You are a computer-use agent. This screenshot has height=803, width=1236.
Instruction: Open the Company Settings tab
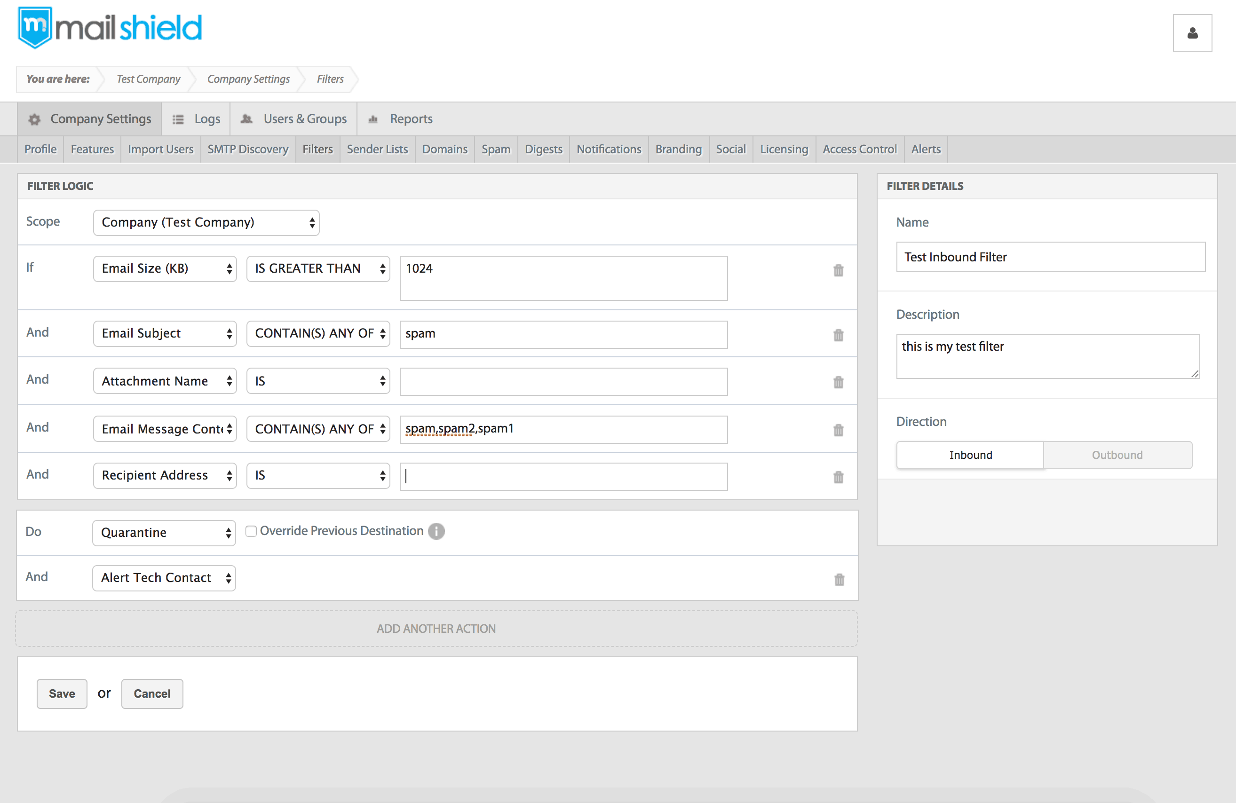89,119
